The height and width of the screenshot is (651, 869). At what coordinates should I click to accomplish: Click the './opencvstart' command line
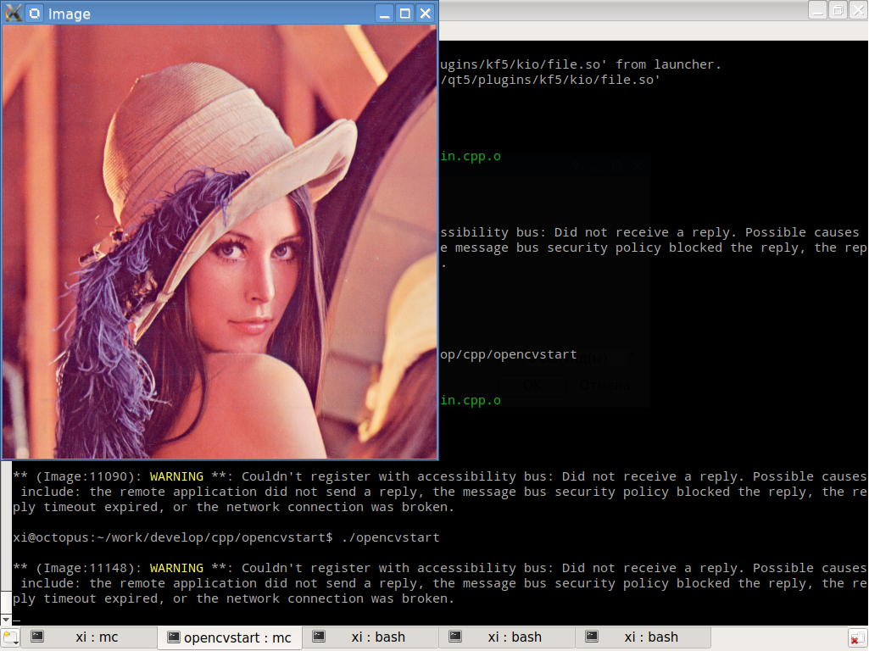pos(226,537)
